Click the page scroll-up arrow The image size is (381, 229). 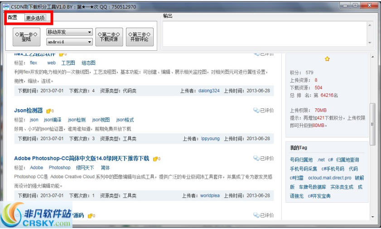tap(372, 57)
